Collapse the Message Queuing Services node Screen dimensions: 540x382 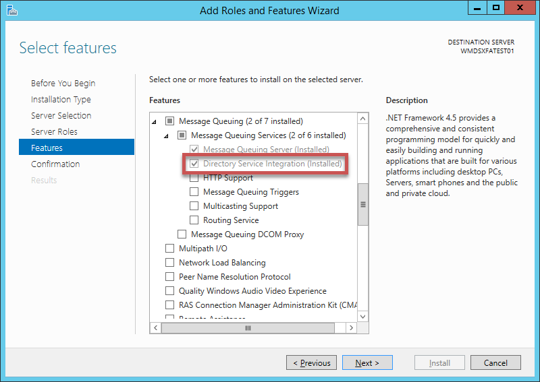coord(167,136)
